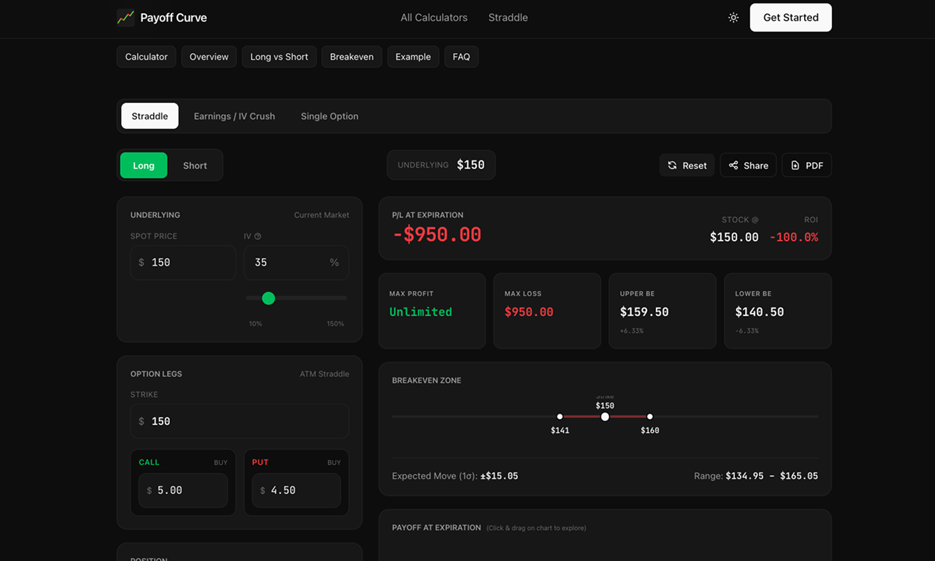Open the IV help tooltip
The width and height of the screenshot is (935, 561).
[x=258, y=236]
